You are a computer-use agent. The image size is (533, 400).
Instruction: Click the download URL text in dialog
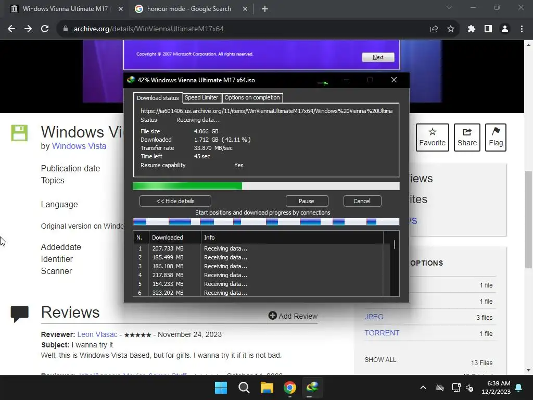(266, 111)
